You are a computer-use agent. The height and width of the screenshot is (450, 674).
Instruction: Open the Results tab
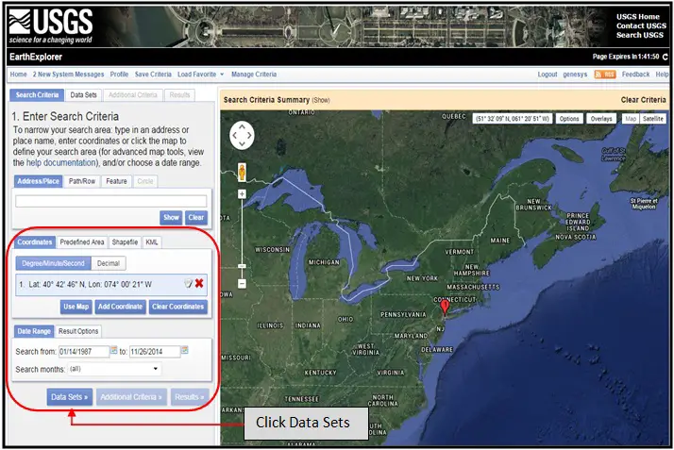[179, 95]
